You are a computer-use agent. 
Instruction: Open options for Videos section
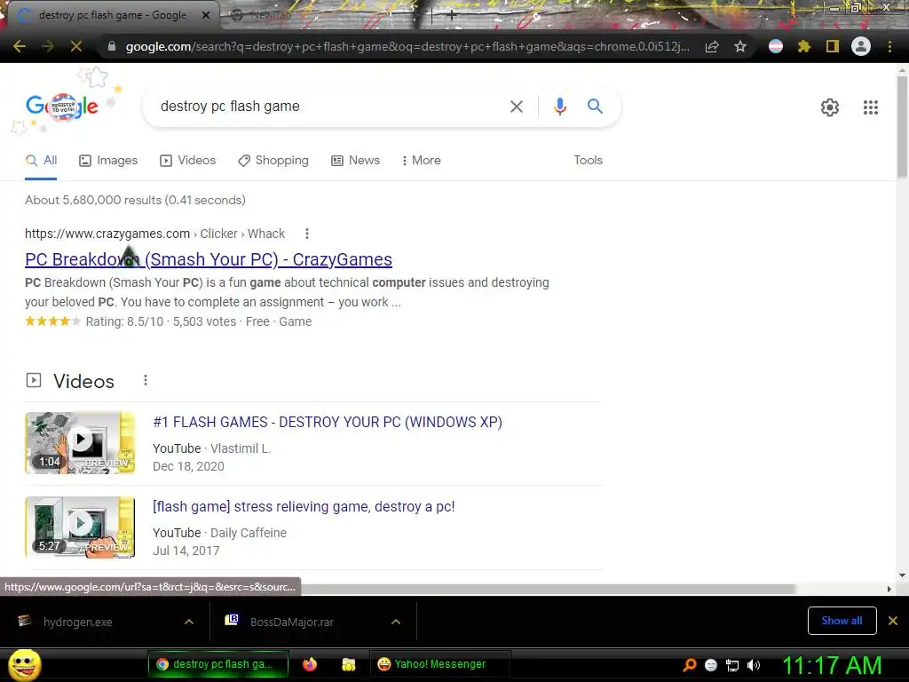(x=146, y=380)
